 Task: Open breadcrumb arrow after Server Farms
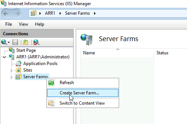(95, 13)
